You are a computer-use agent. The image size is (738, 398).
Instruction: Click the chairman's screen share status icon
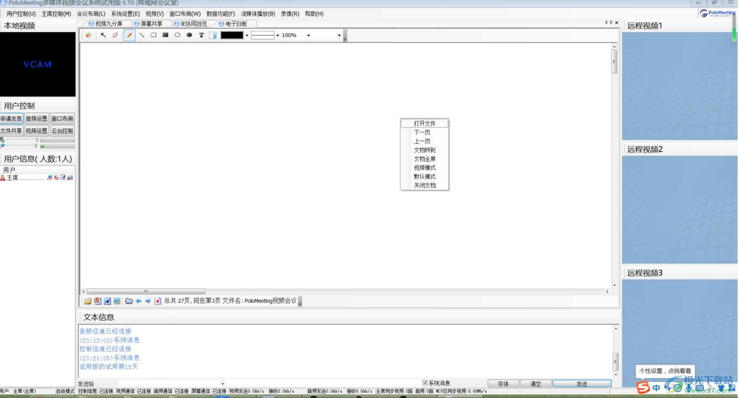point(70,178)
